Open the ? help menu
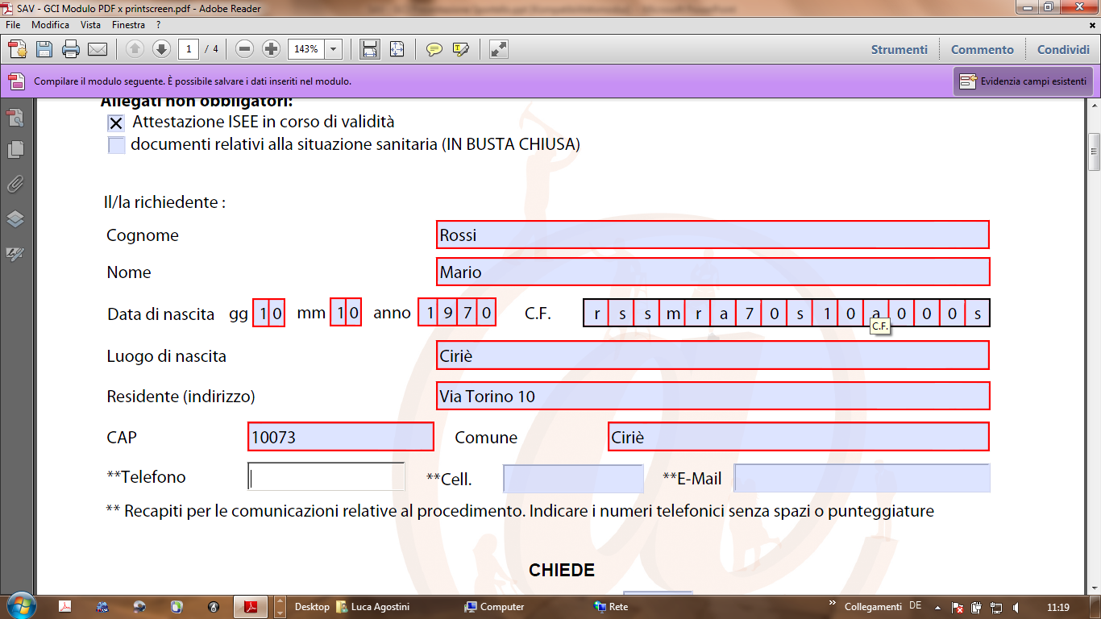 point(159,25)
